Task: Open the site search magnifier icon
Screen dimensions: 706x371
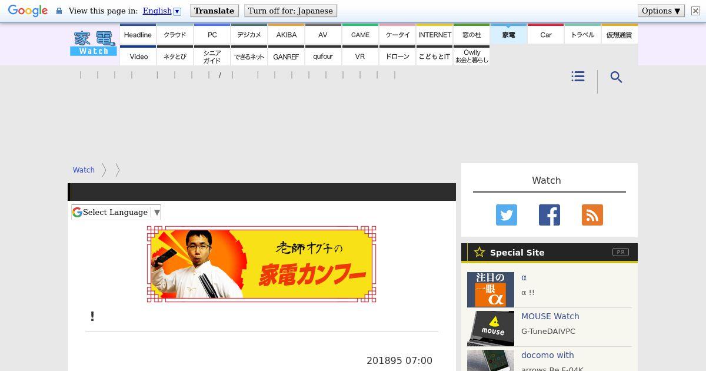Action: (x=616, y=77)
